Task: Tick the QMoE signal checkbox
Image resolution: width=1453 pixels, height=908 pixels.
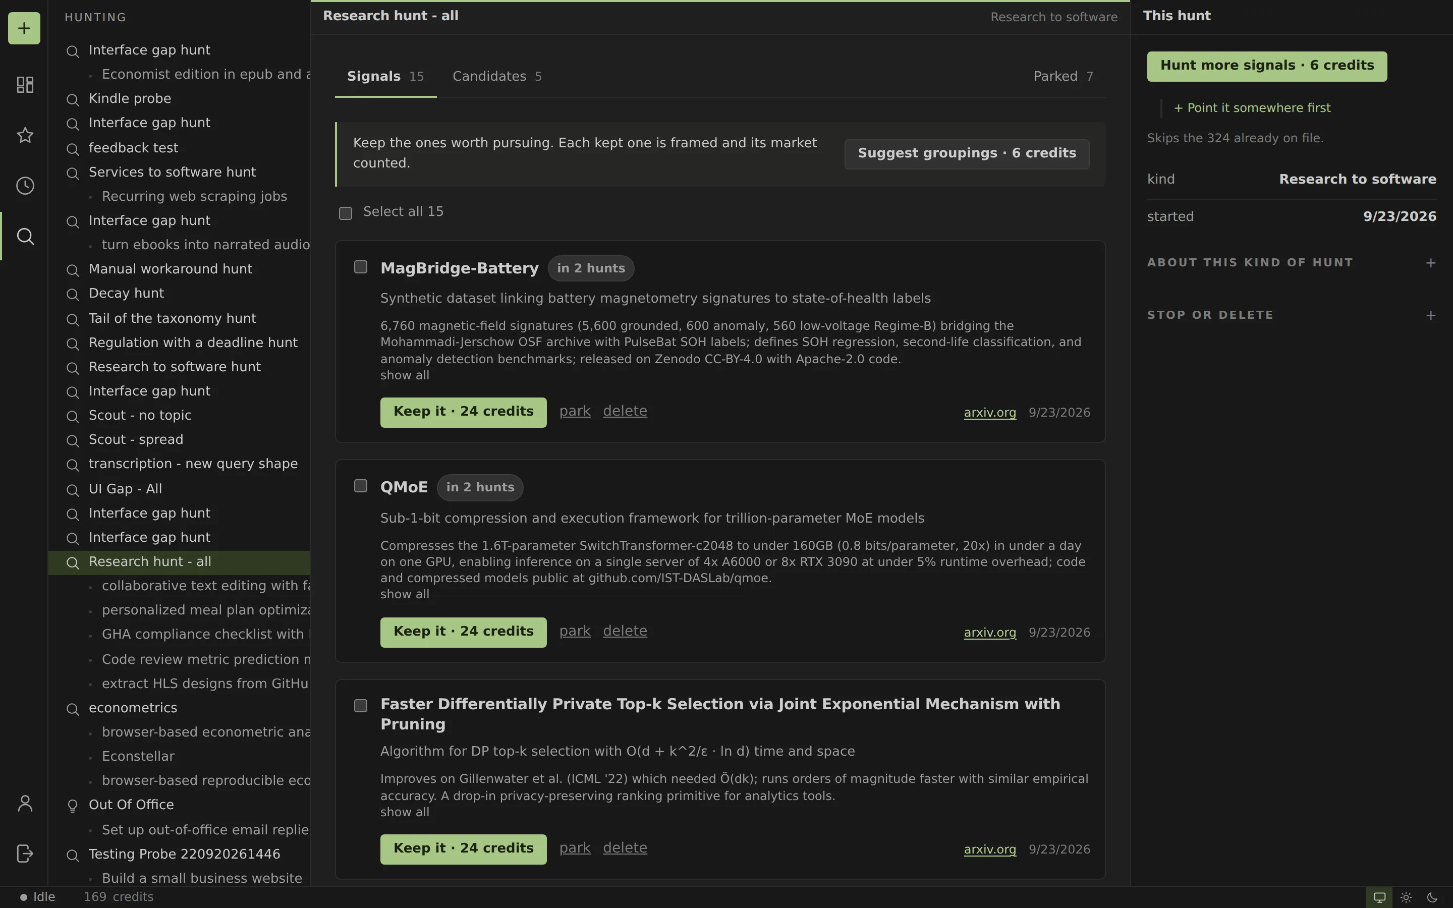Action: [x=360, y=485]
